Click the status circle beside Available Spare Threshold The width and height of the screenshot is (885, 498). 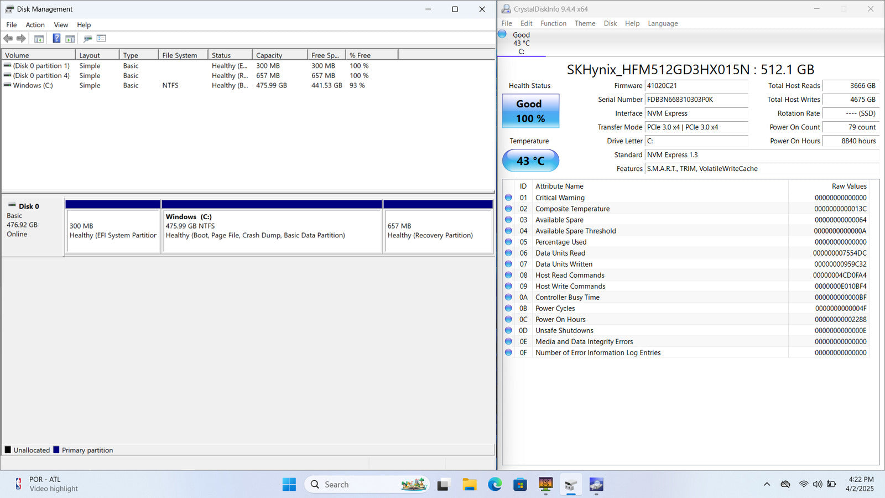508,231
